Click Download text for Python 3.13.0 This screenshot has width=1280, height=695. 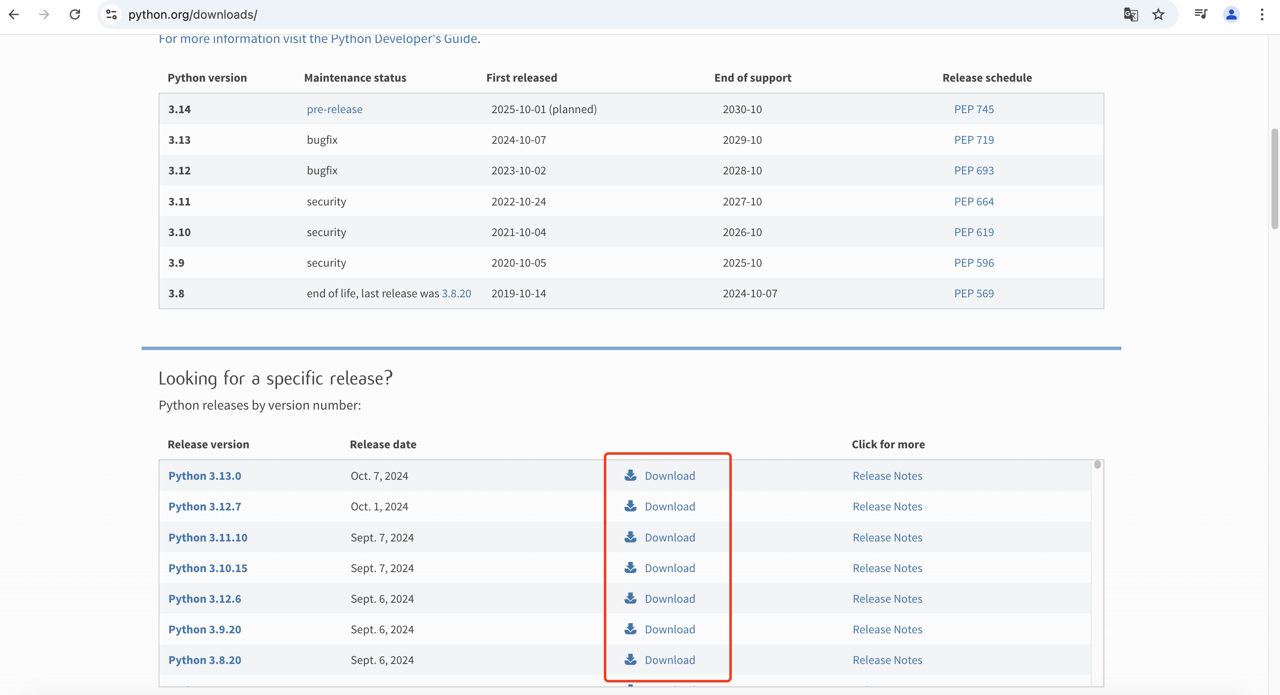(670, 476)
